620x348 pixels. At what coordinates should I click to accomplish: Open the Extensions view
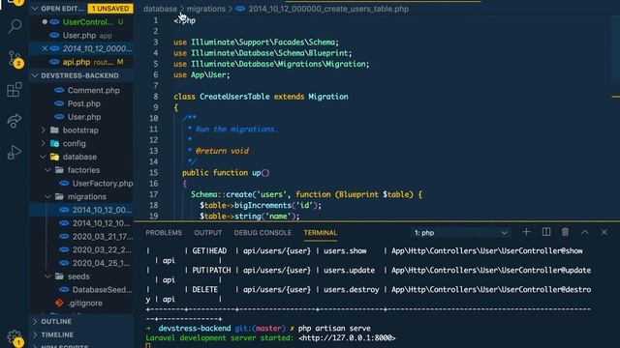pos(15,90)
